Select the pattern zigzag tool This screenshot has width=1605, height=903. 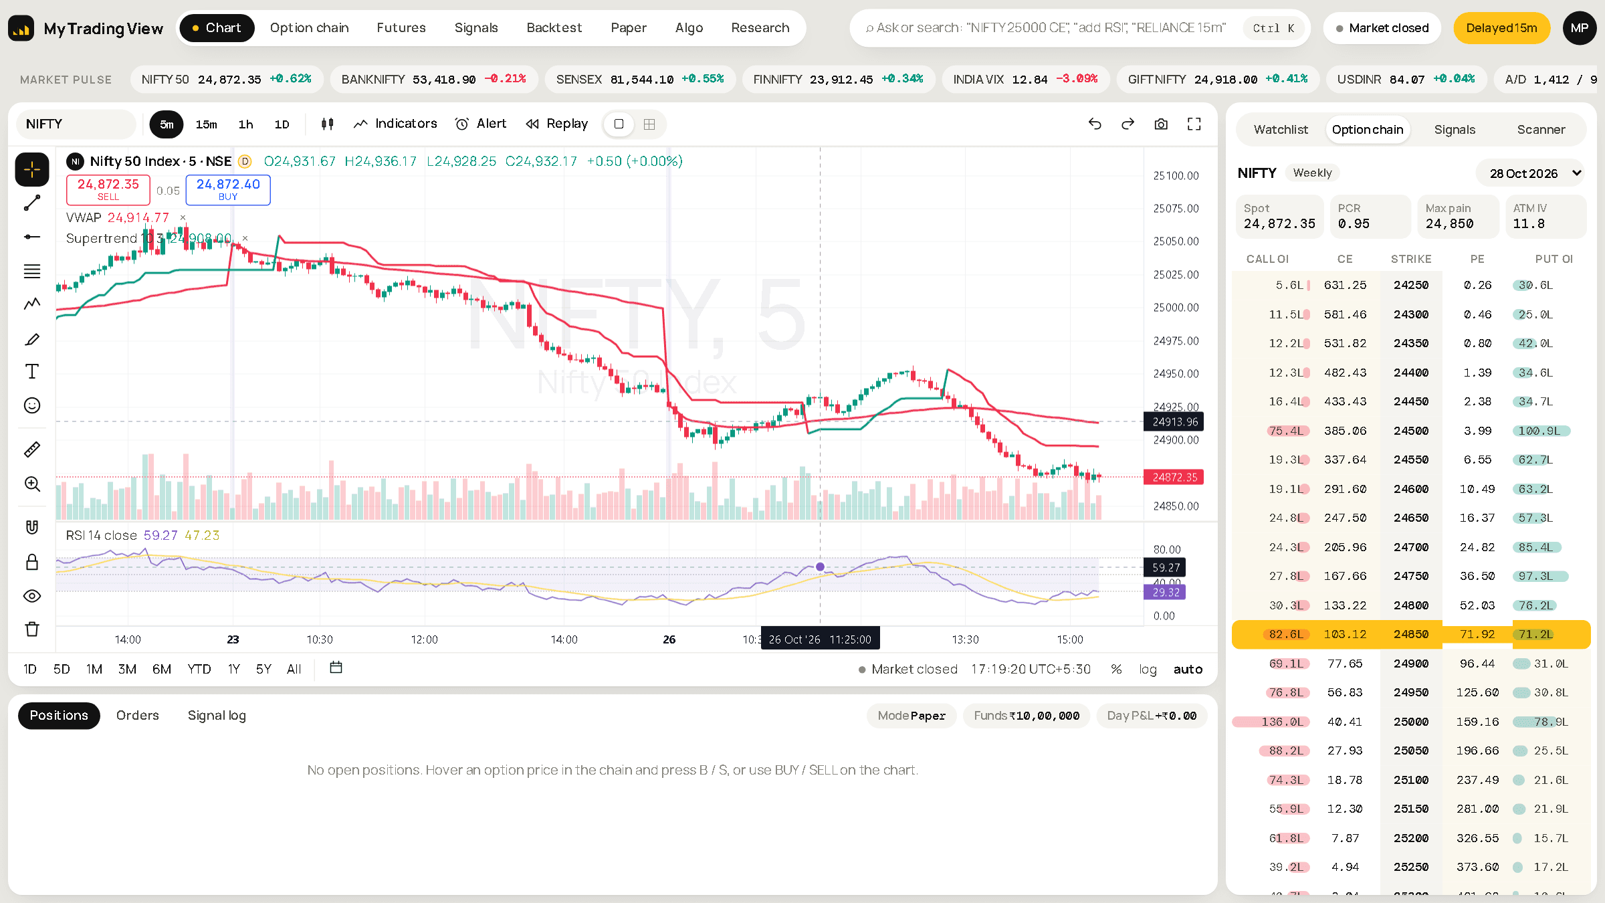coord(32,304)
